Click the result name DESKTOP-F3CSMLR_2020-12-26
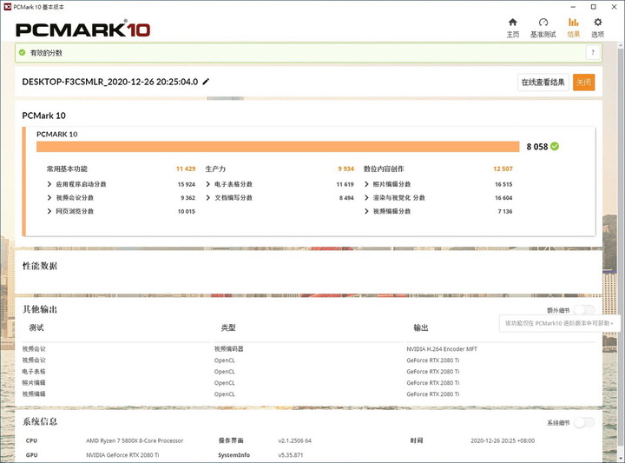 (x=110, y=82)
